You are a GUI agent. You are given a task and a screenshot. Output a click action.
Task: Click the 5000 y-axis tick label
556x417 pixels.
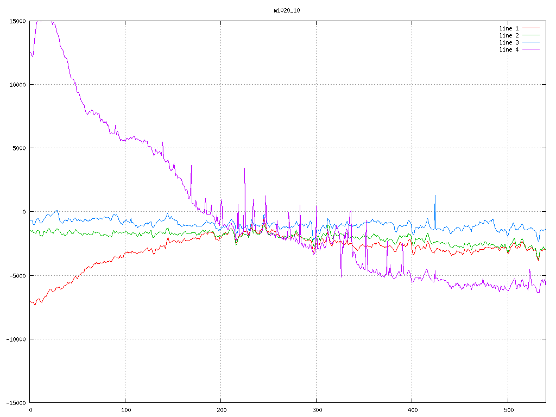click(x=18, y=148)
